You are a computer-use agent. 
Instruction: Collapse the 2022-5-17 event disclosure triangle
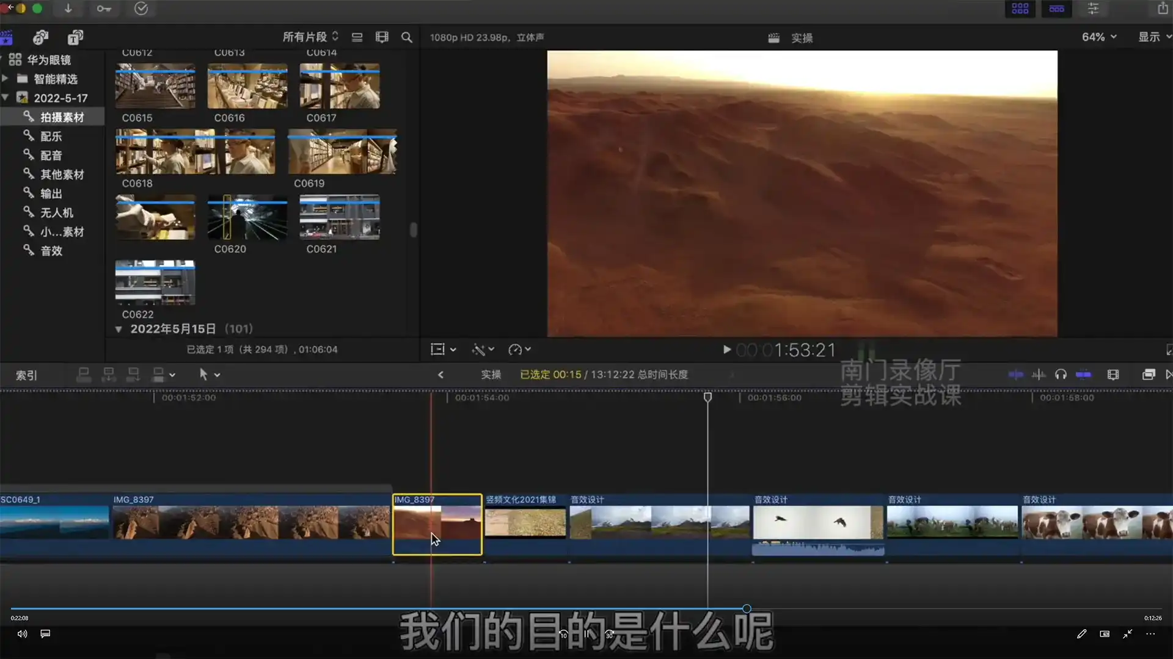tap(6, 98)
